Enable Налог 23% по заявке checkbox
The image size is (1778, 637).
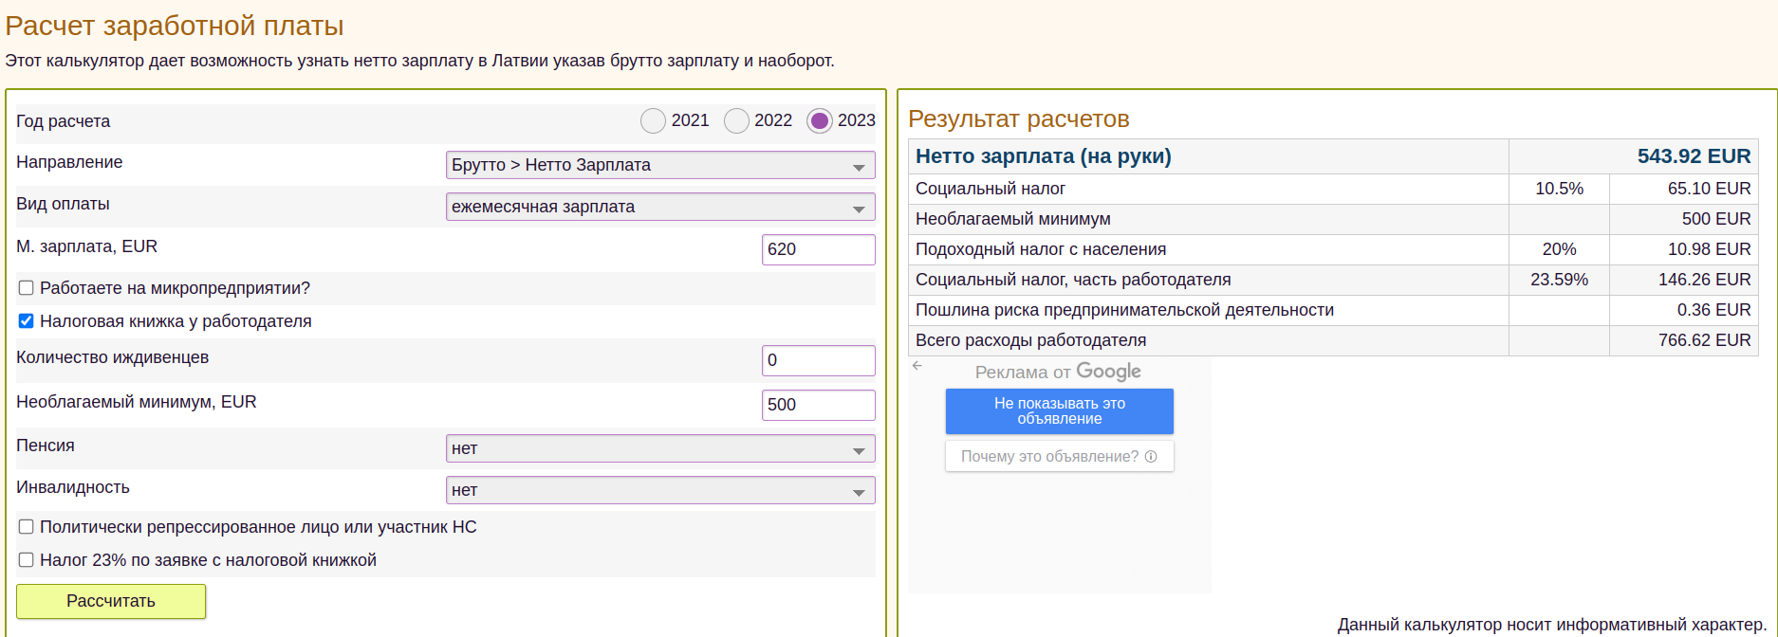click(x=27, y=560)
